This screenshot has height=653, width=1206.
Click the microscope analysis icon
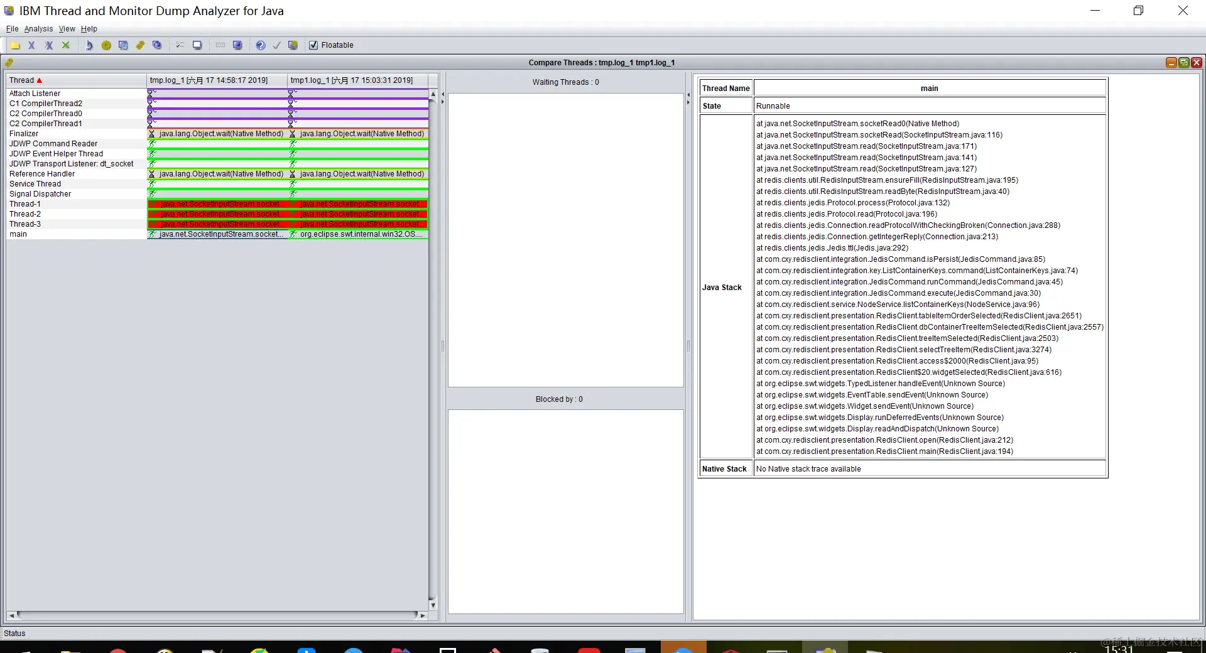click(89, 45)
